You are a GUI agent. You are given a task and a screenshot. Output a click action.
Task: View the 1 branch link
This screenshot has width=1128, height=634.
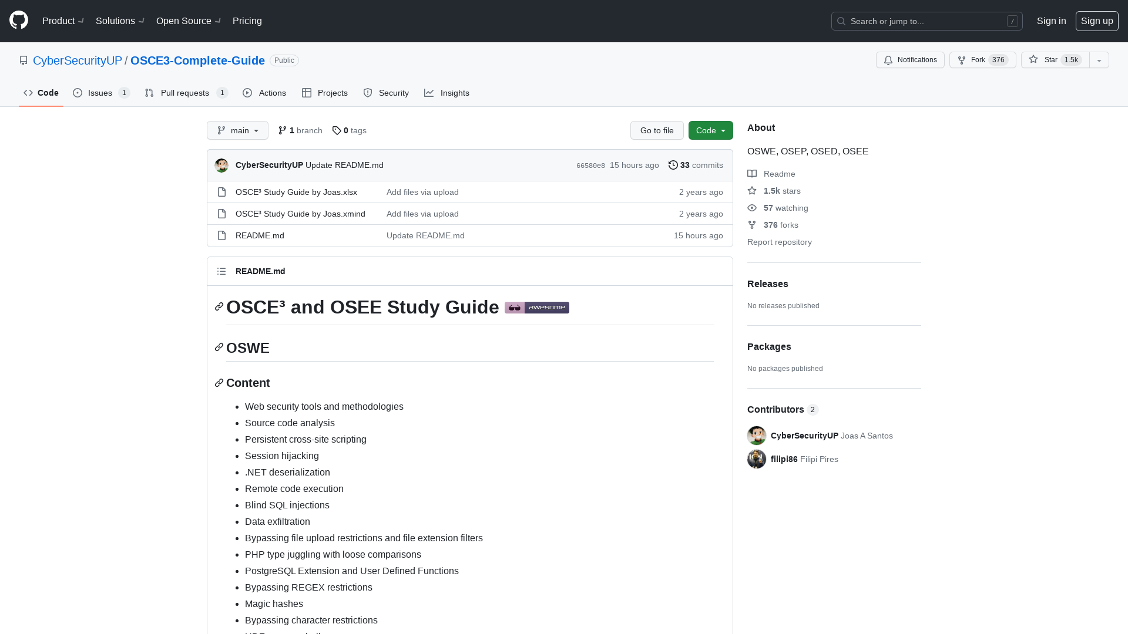300,130
